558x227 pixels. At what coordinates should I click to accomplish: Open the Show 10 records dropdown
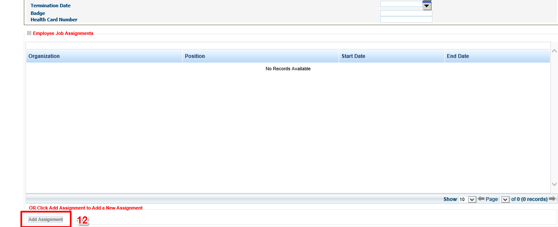coord(472,199)
